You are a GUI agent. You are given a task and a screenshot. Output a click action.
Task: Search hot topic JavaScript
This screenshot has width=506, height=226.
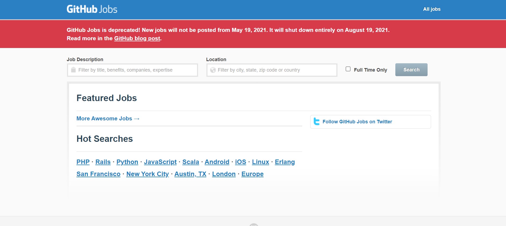tap(160, 162)
